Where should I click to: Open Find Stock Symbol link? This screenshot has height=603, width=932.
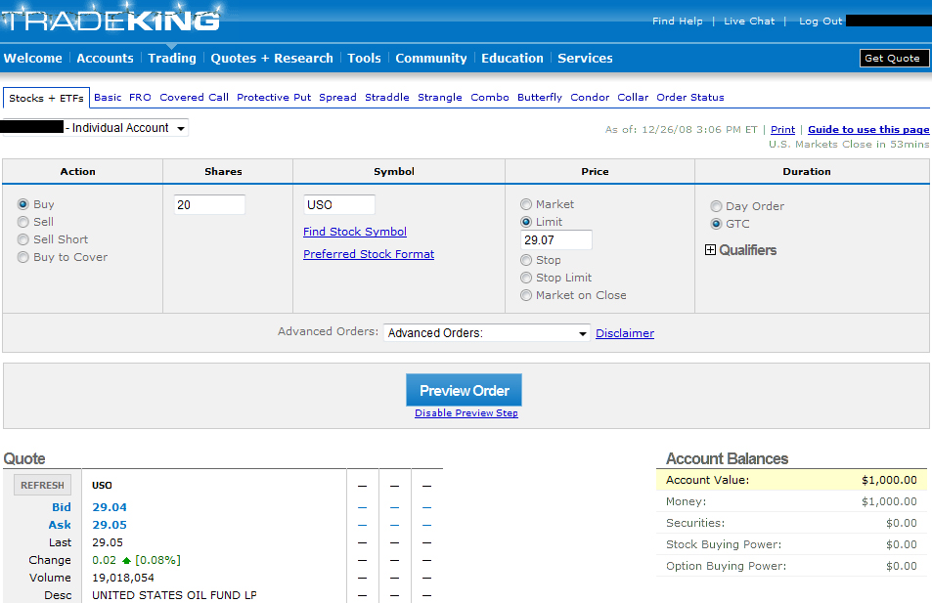355,232
